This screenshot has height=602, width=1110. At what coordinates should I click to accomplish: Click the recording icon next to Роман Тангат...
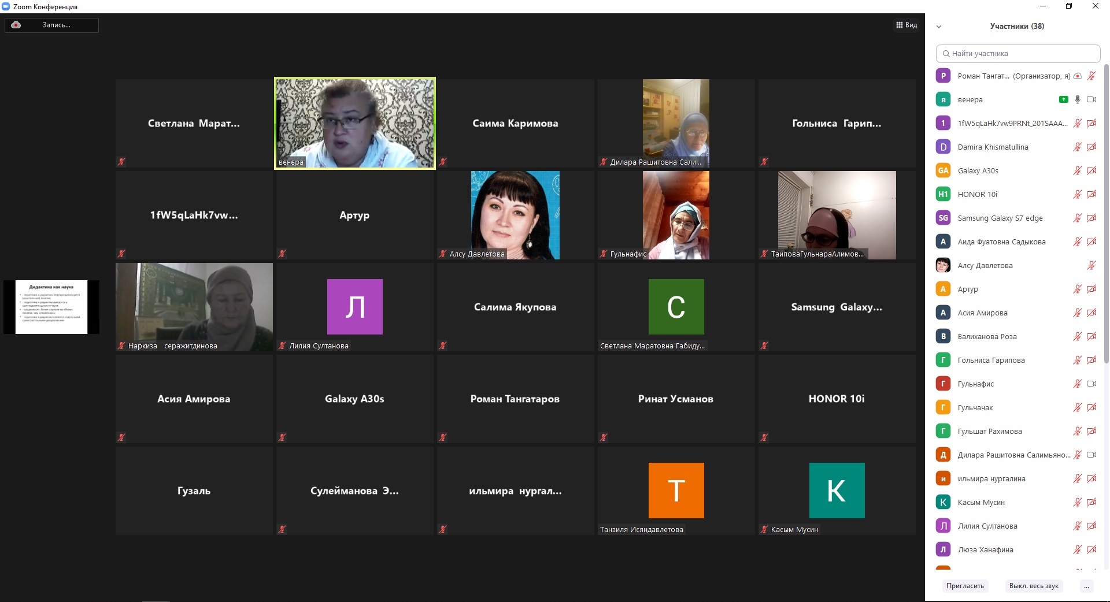coord(1078,76)
